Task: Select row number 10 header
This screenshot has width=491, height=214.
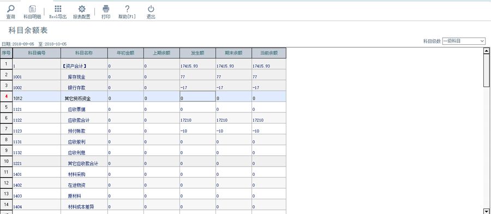Action: pos(6,162)
